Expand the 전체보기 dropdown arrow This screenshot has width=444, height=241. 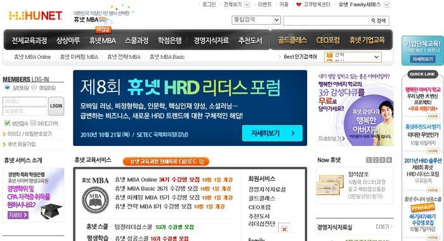tap(247, 4)
